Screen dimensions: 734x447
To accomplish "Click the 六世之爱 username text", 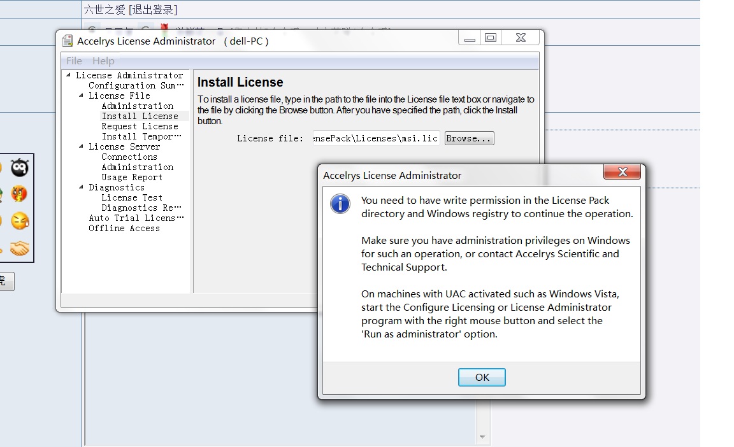I will click(104, 10).
